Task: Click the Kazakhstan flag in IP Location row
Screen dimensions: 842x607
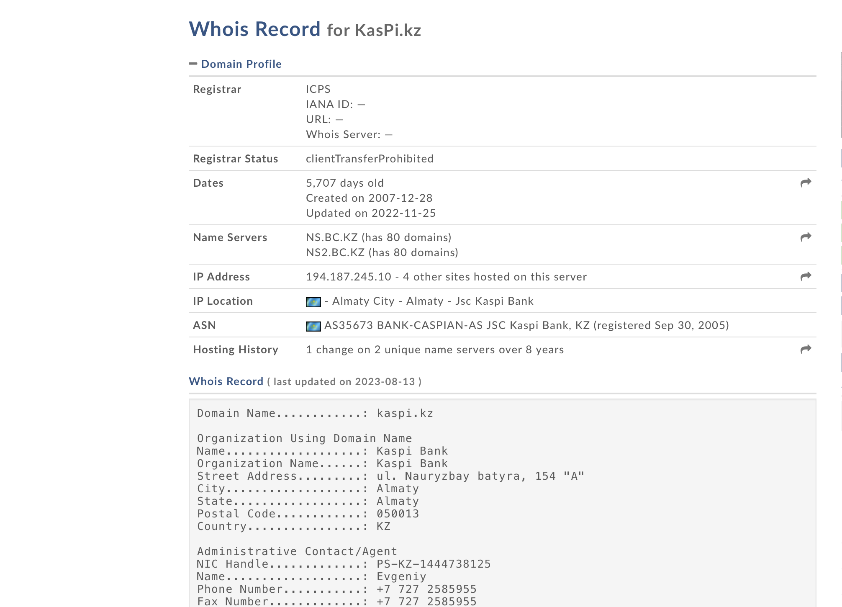Action: 313,302
